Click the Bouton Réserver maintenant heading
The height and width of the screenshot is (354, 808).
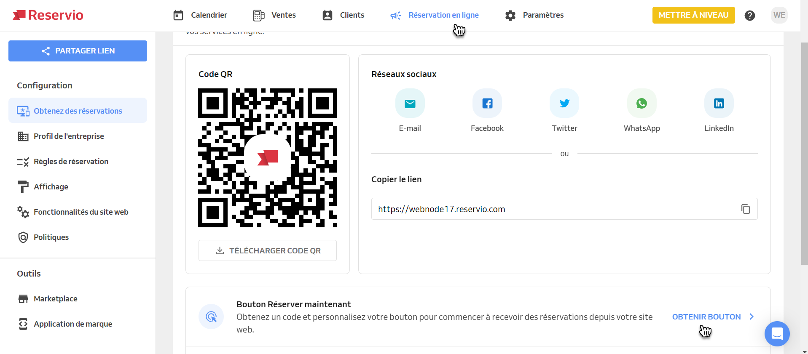click(293, 304)
